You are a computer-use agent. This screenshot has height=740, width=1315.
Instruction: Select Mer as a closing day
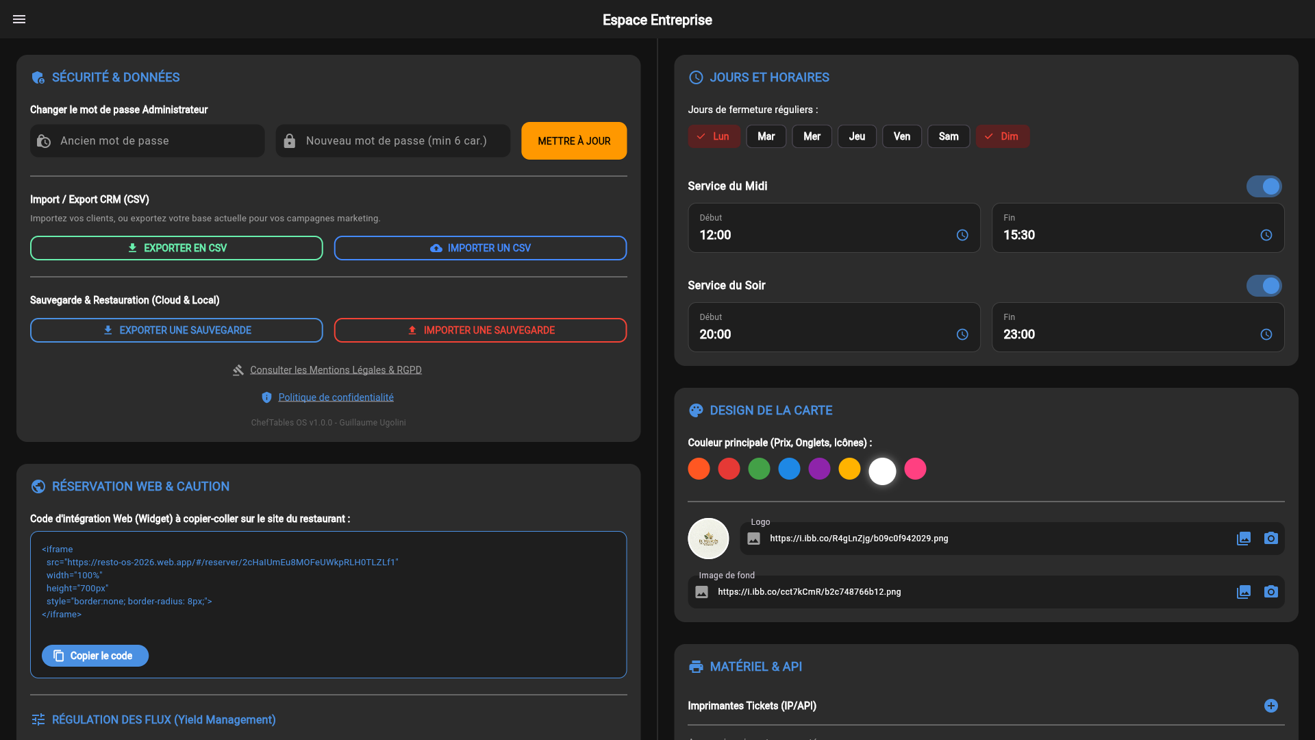pyautogui.click(x=812, y=136)
